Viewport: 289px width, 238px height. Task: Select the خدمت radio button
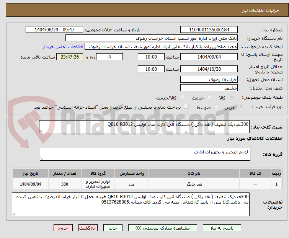pos(209,97)
